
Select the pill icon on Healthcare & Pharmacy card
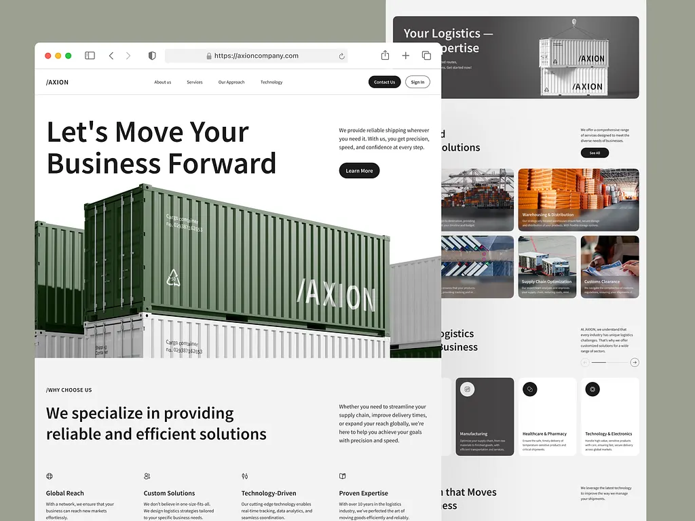coord(530,389)
